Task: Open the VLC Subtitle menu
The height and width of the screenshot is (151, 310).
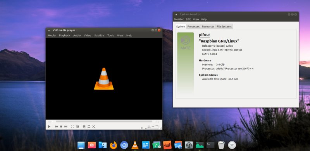Action: (99, 36)
